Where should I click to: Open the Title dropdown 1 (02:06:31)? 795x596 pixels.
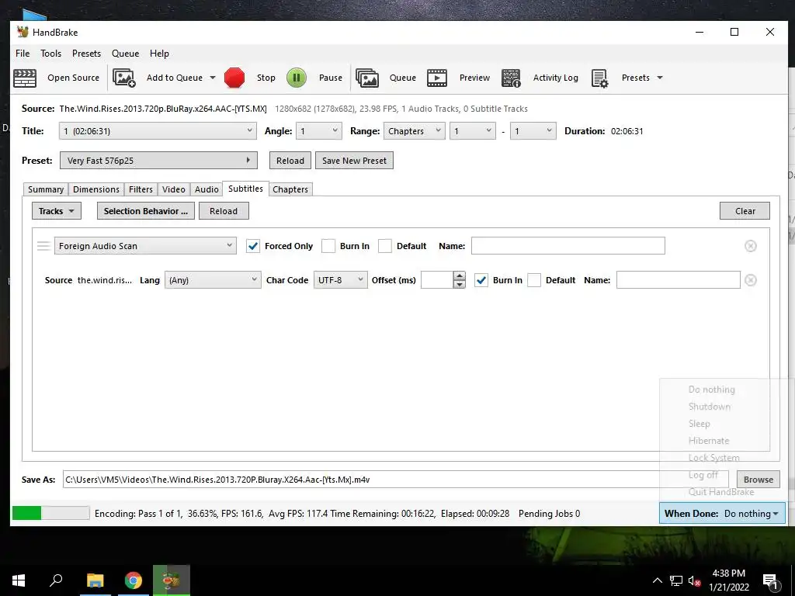pos(158,130)
